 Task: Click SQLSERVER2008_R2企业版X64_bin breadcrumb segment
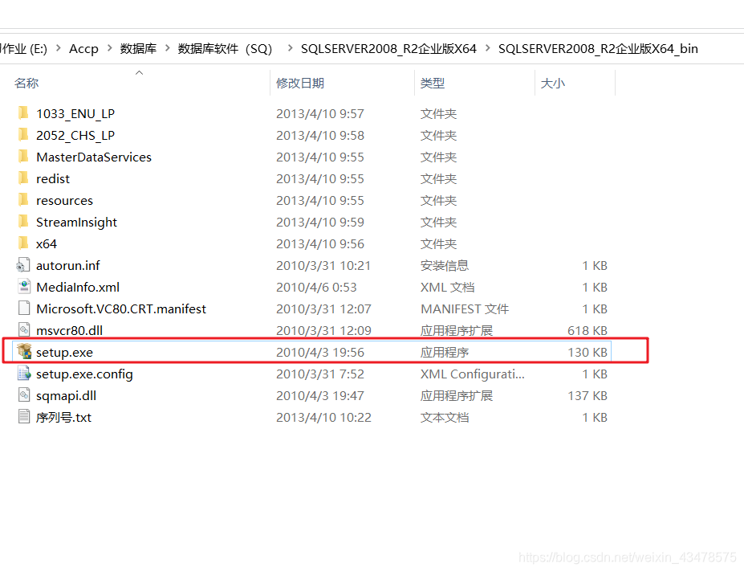point(598,48)
